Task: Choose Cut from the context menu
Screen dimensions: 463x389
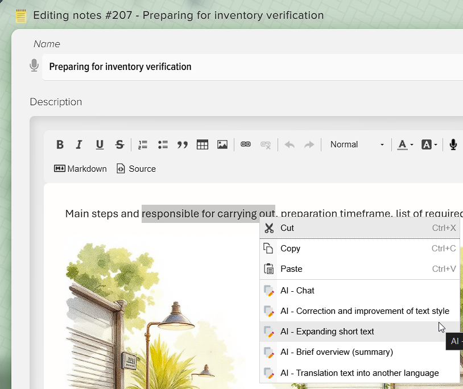Action: click(x=359, y=228)
